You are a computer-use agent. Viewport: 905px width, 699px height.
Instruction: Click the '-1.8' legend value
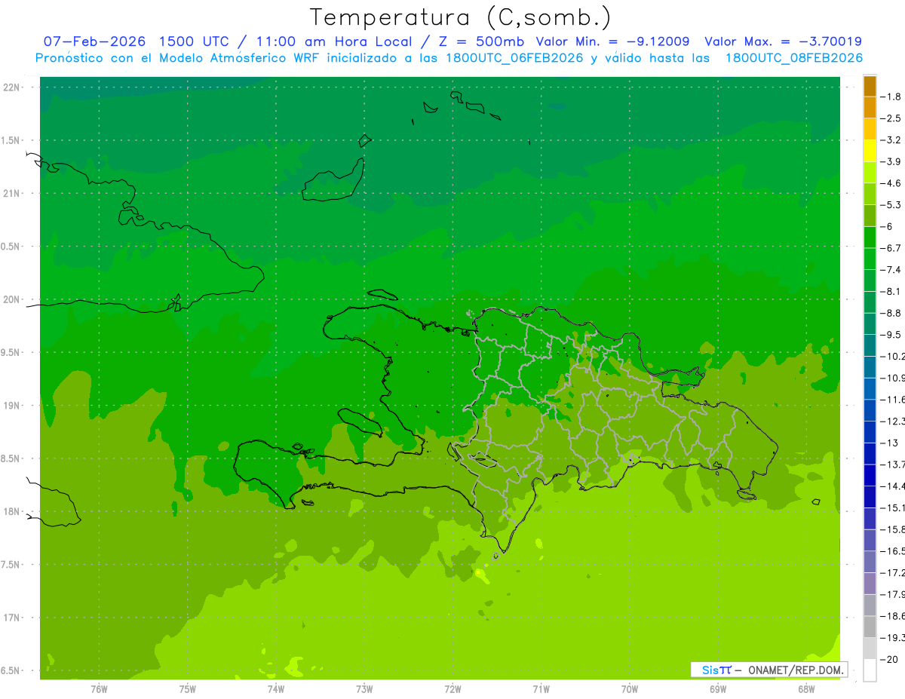point(891,97)
